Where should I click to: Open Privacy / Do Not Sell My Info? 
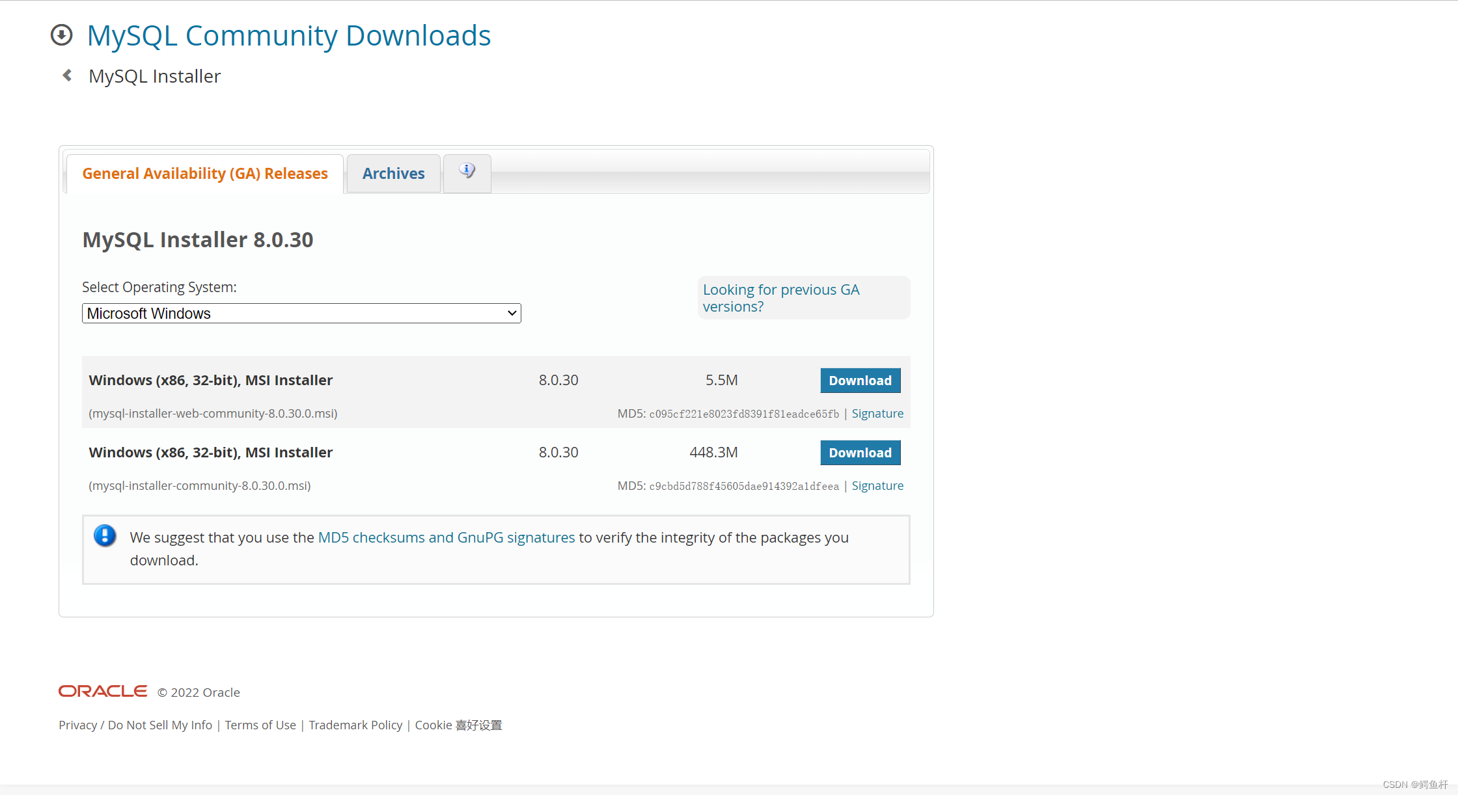[x=135, y=725]
